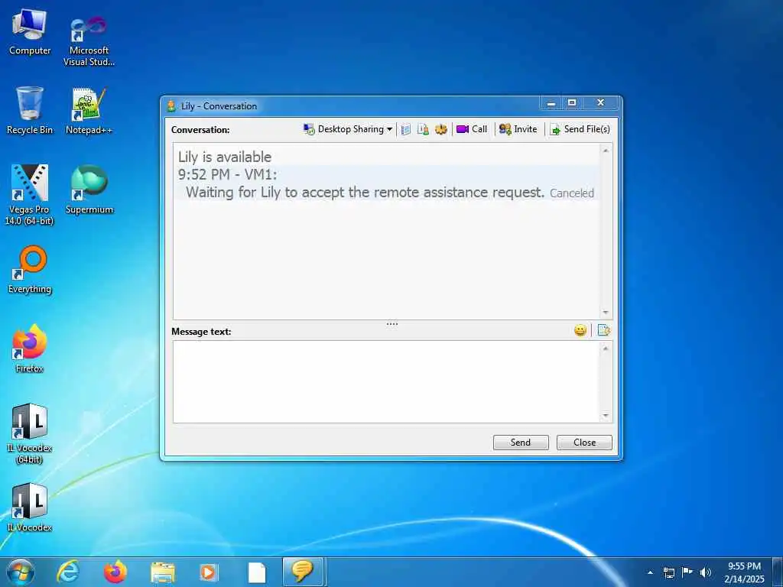Select the Microsoft Visual Studio shortcut
783x587 pixels.
[x=89, y=41]
